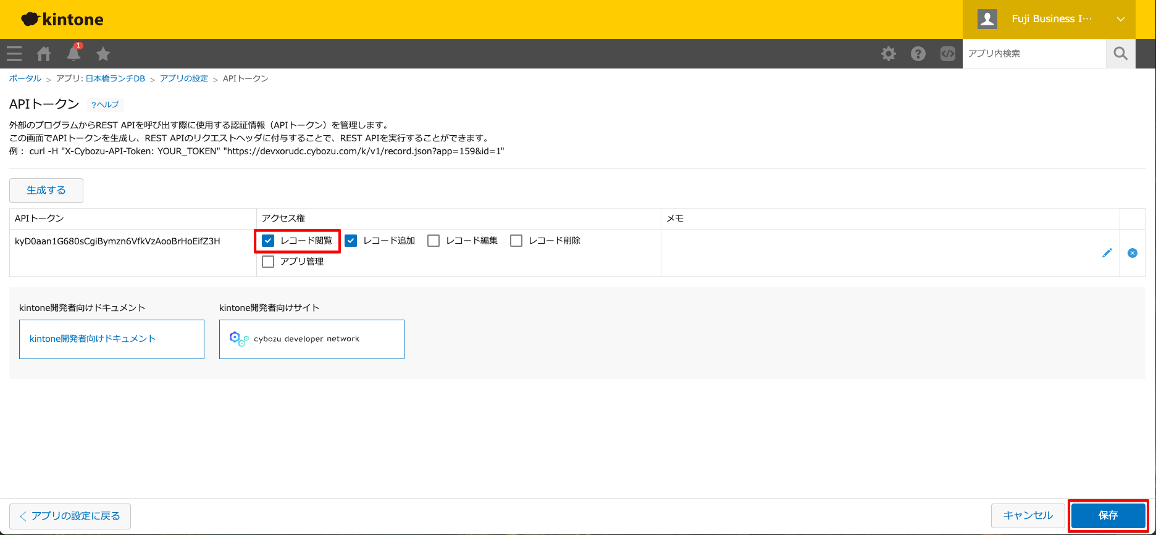Uncheck the レコード閲覧 checkbox
The height and width of the screenshot is (535, 1156).
(x=268, y=241)
